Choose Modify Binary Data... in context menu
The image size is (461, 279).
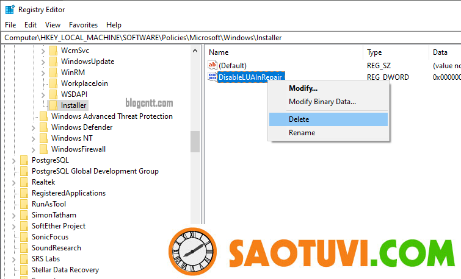[x=329, y=102]
